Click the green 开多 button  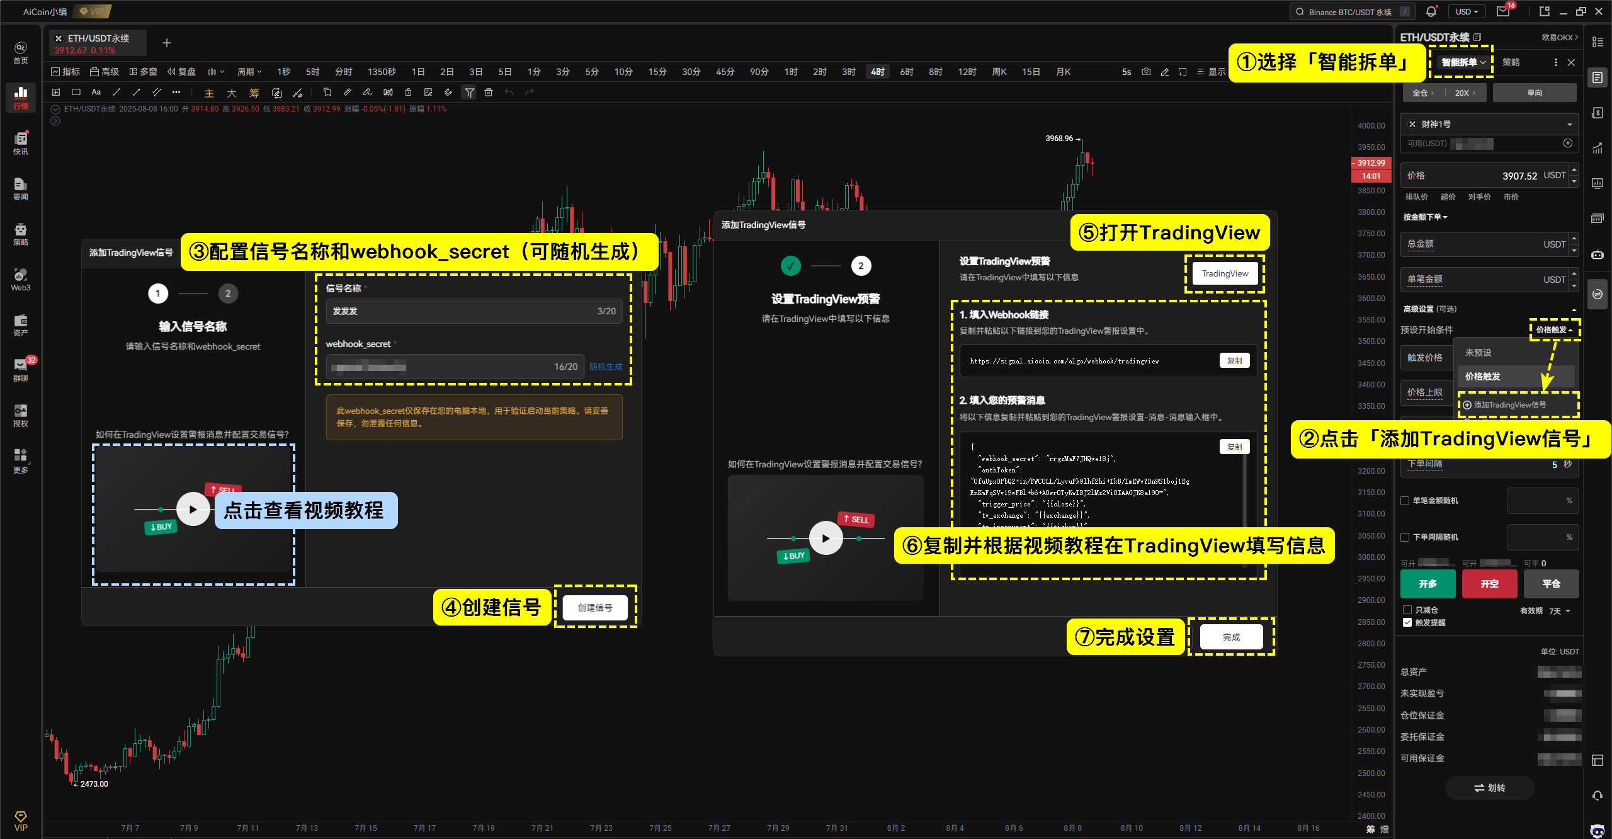click(x=1428, y=584)
